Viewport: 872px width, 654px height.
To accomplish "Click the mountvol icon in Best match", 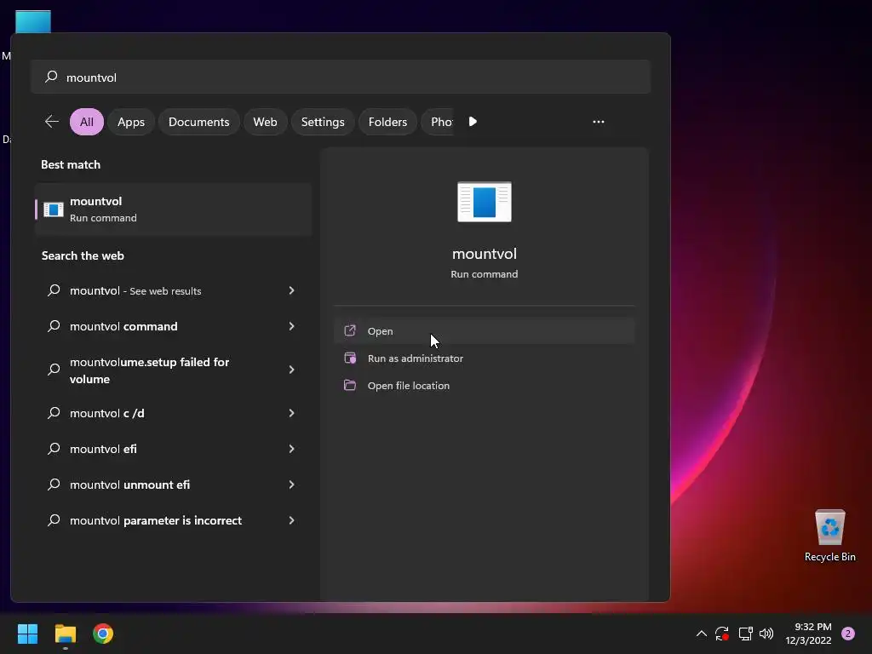I will 54,209.
